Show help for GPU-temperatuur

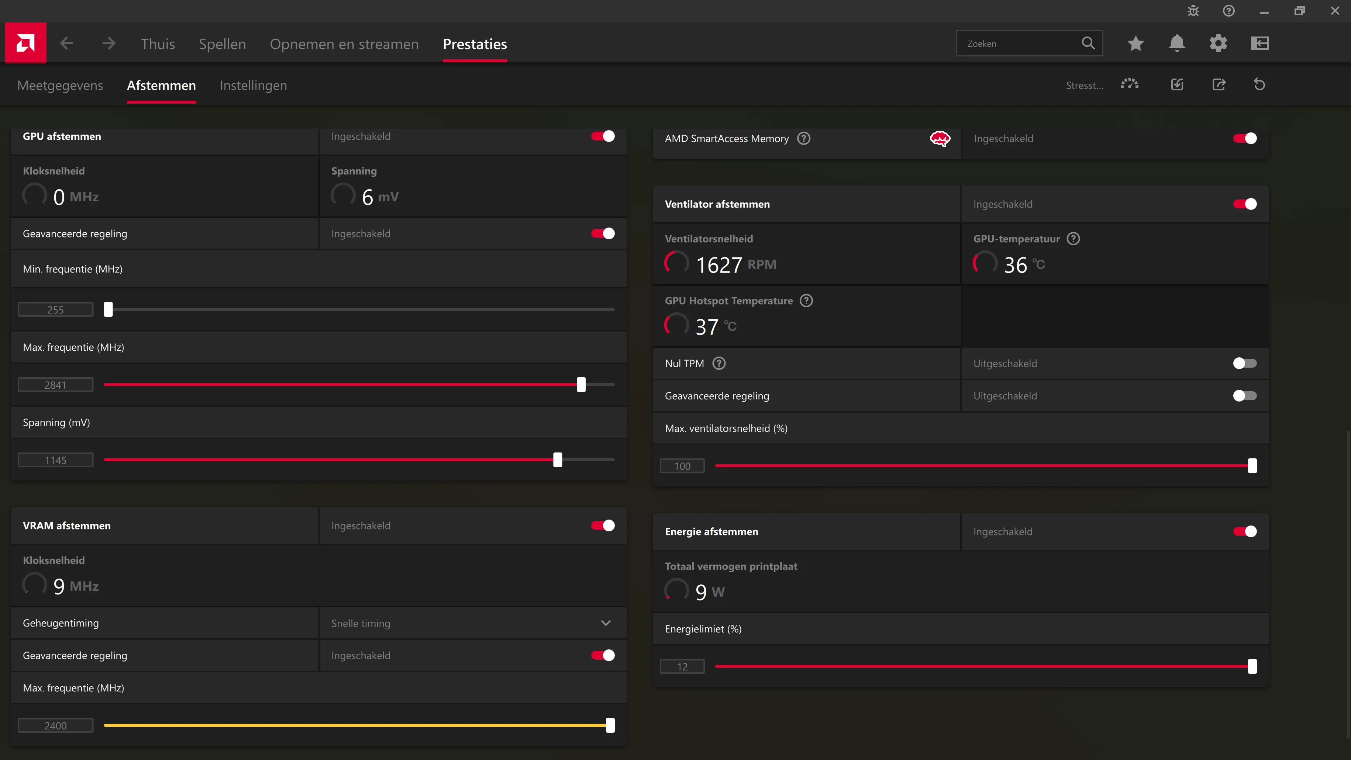1073,239
